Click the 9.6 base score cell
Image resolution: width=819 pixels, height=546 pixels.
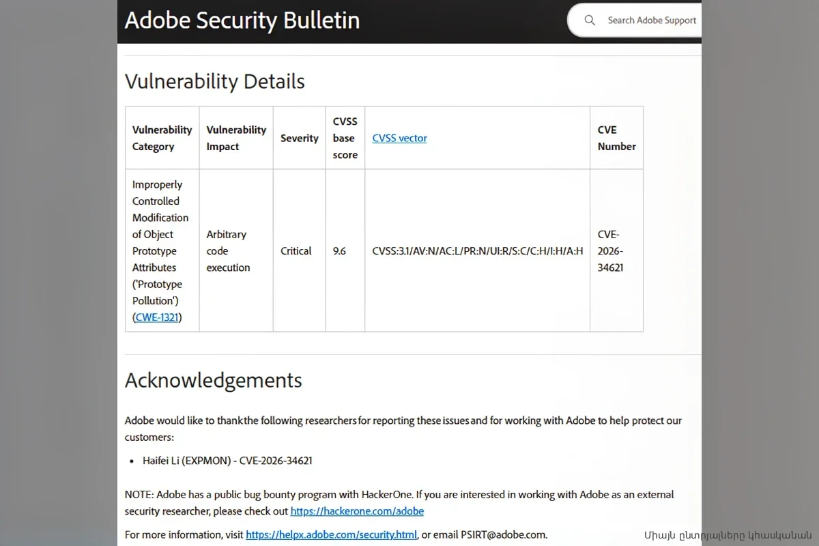pos(339,251)
